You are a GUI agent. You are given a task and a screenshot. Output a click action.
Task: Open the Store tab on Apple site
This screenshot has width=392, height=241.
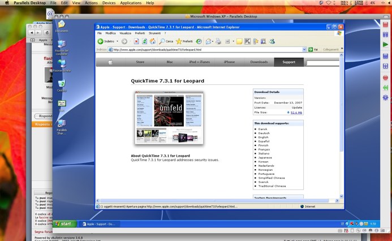coord(140,62)
